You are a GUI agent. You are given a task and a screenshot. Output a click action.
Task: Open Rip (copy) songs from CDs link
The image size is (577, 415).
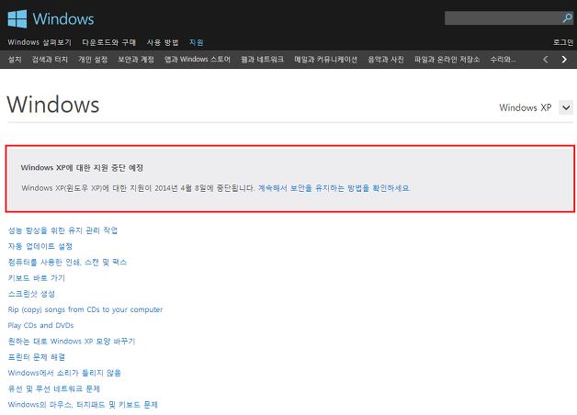(85, 309)
